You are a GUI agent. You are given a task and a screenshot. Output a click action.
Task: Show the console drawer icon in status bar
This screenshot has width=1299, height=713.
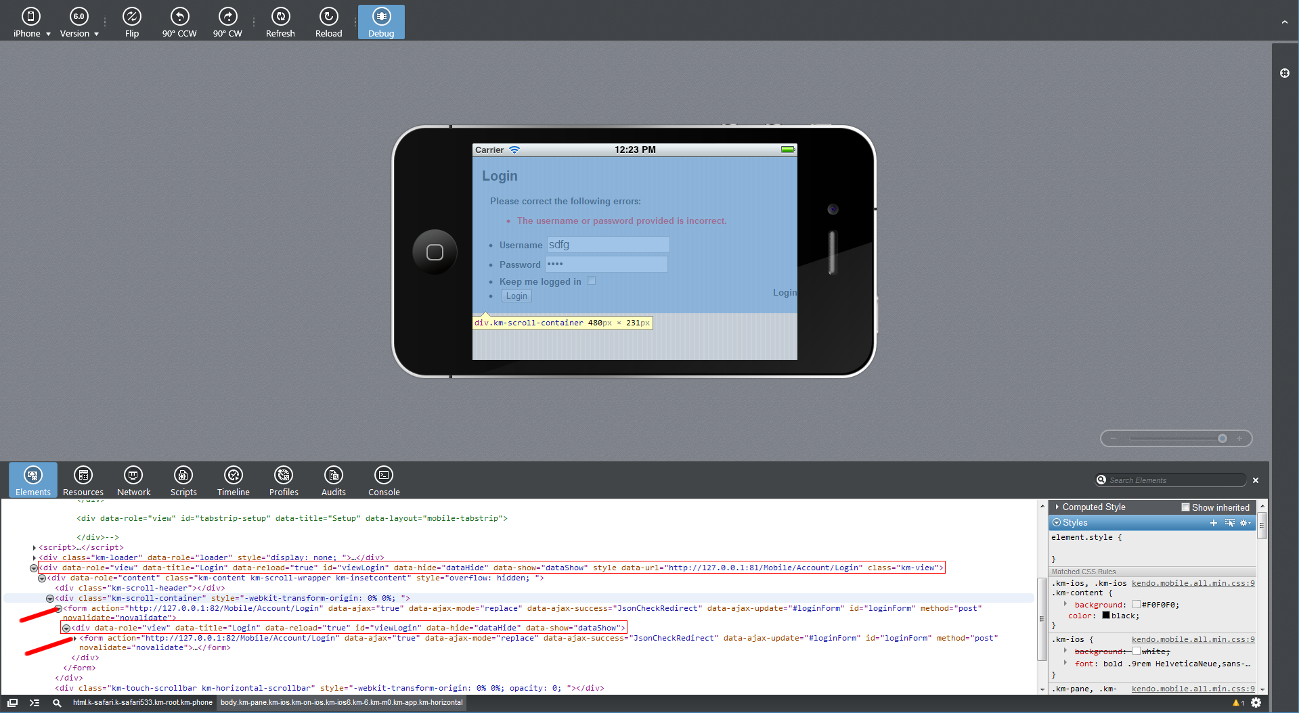point(35,703)
